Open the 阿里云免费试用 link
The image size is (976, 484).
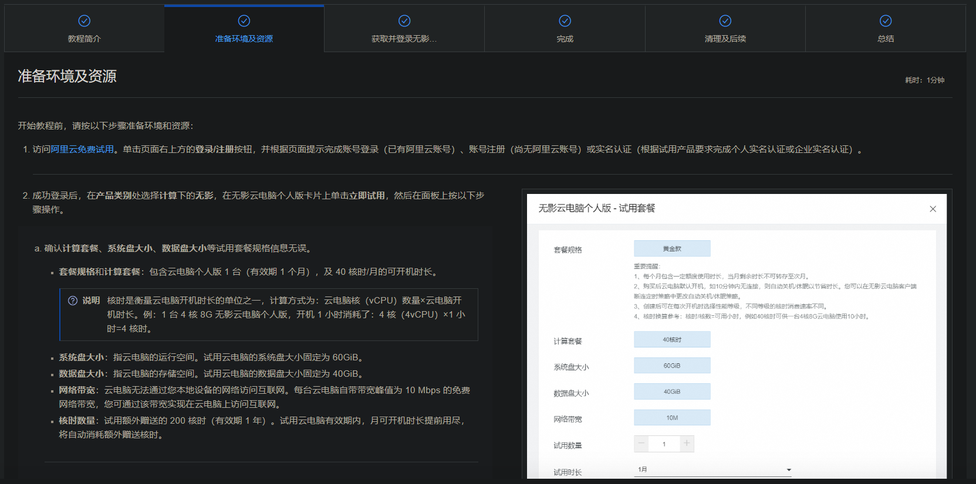point(82,149)
